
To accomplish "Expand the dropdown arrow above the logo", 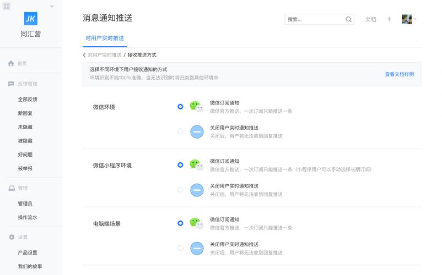I will coord(52,7).
